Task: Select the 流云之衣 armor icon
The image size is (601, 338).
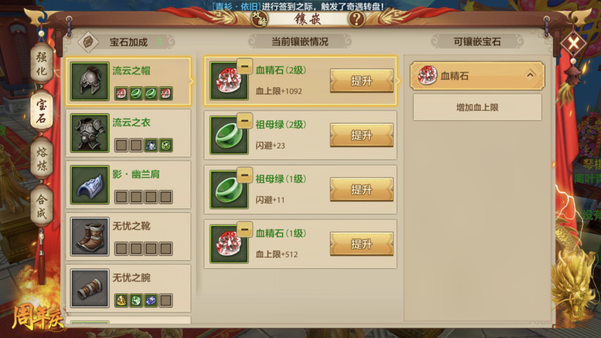Action: click(x=90, y=133)
